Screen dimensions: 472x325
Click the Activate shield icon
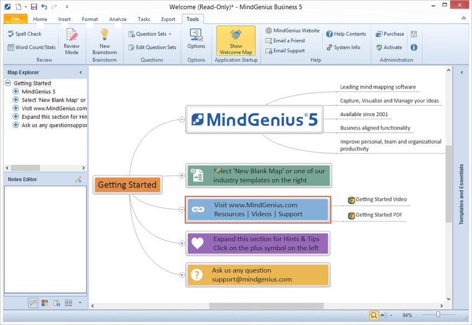coord(379,48)
